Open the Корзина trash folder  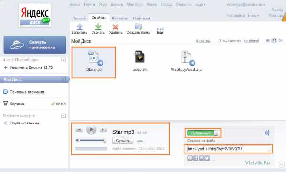(17, 104)
